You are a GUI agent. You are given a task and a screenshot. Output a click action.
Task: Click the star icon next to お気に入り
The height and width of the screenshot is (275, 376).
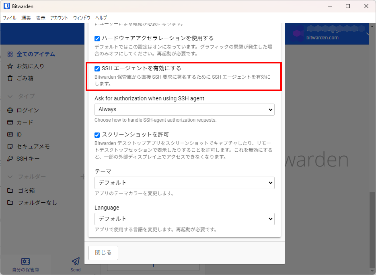point(10,66)
